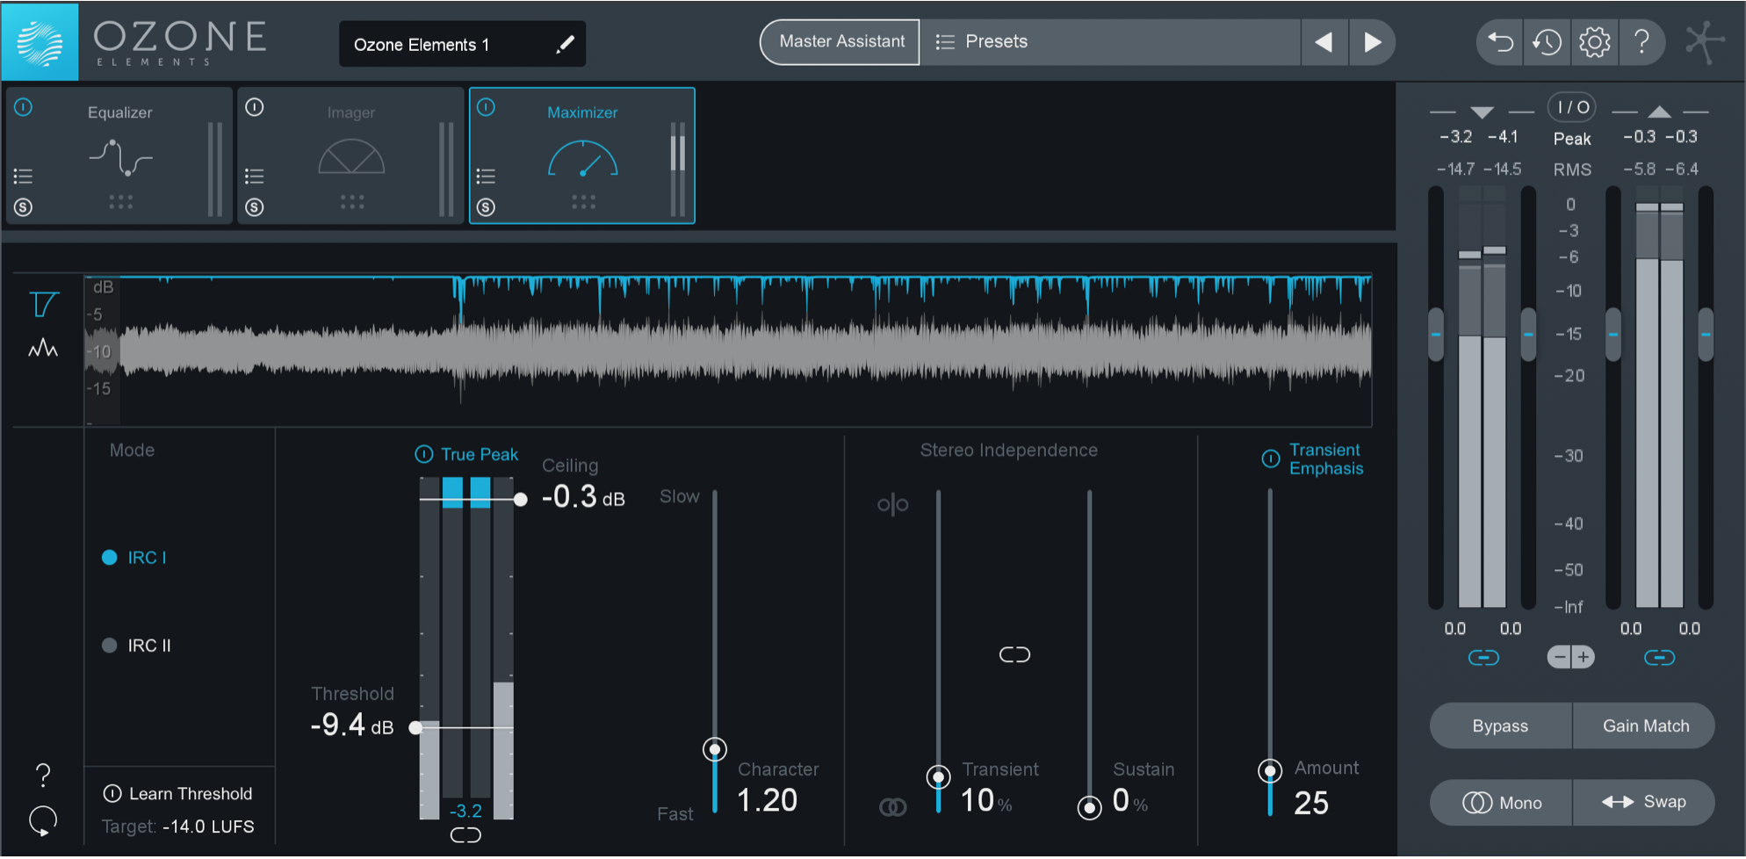Open settings with the gear icon
Image resolution: width=1746 pixels, height=859 pixels.
pos(1594,42)
